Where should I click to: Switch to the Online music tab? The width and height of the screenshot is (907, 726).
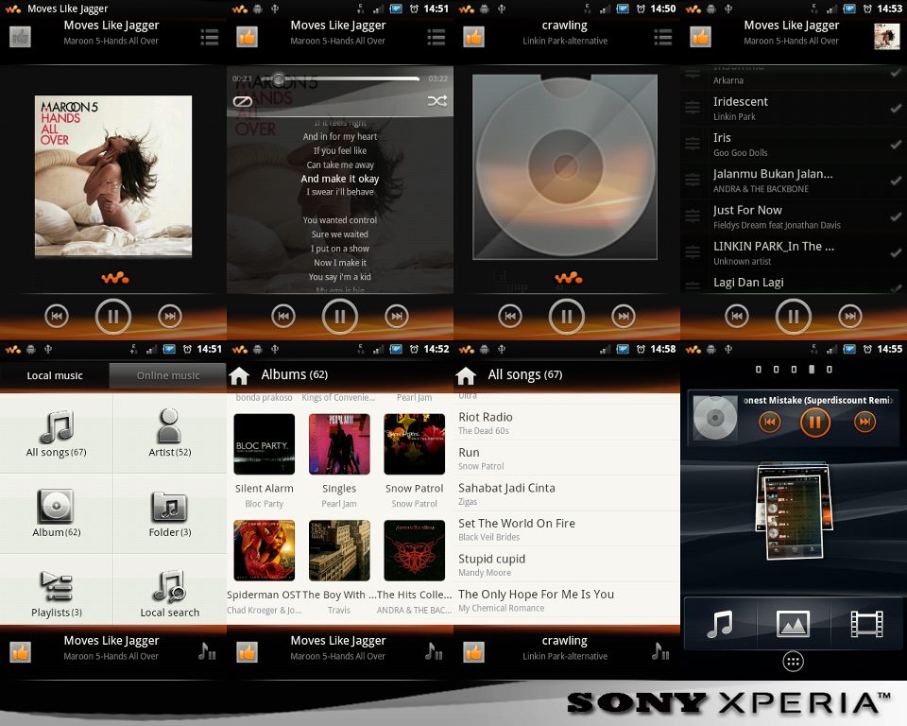(x=168, y=375)
